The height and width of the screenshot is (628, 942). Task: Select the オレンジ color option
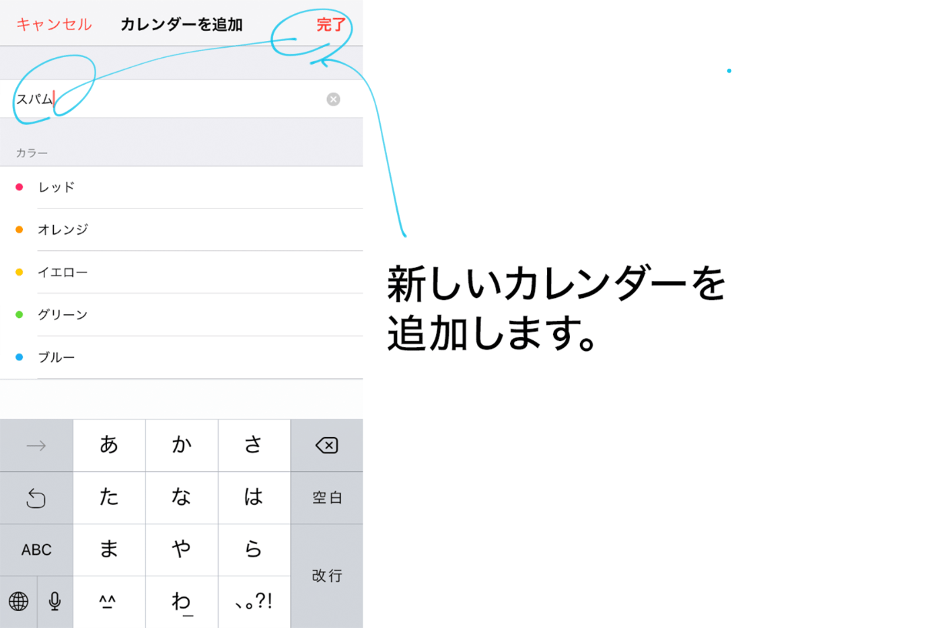(182, 230)
